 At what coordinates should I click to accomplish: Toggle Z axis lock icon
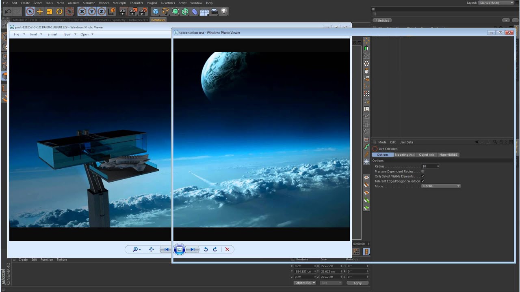pyautogui.click(x=102, y=12)
